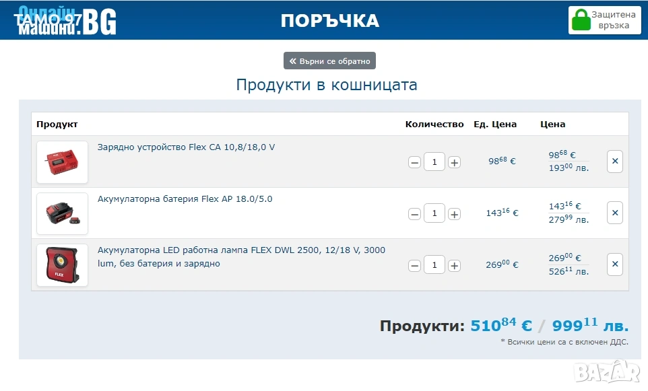
Task: Click the green padlock secure connection icon
Action: pyautogui.click(x=580, y=20)
